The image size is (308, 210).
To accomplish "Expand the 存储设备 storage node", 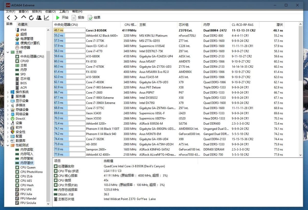I will click(x=8, y=110).
